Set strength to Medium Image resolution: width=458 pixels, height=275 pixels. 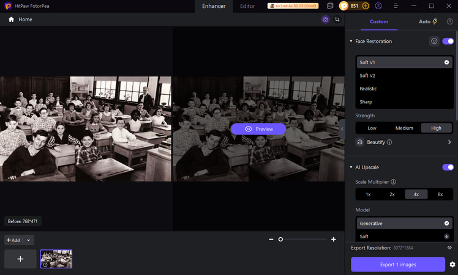pyautogui.click(x=404, y=128)
